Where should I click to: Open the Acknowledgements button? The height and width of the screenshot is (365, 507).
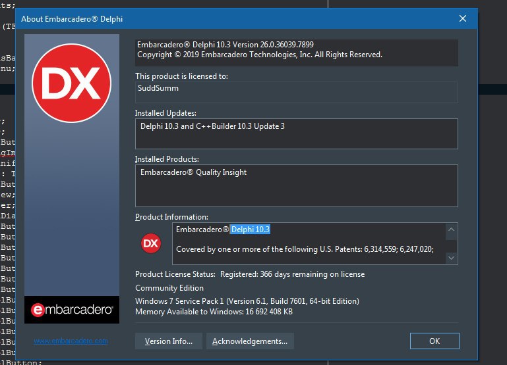[250, 341]
